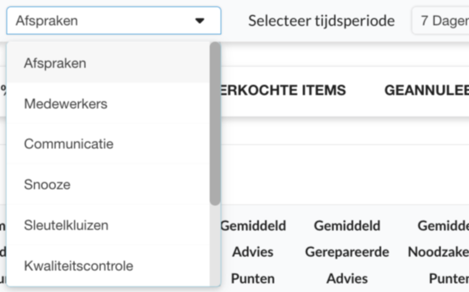Choose the Sleutelkluizen option
Screen dimensions: 469x292
tap(66, 225)
